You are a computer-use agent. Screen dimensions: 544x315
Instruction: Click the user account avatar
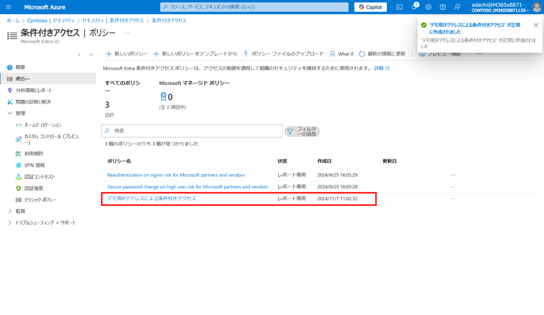(537, 7)
